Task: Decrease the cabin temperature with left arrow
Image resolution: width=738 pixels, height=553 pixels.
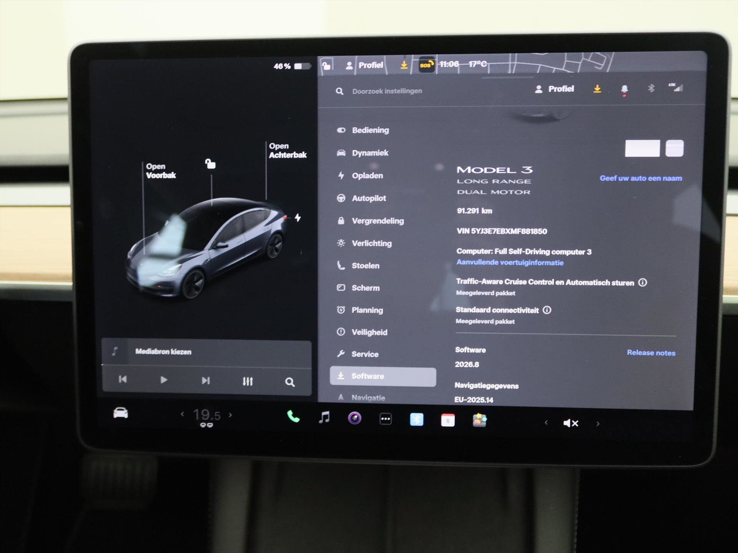Action: click(x=183, y=414)
